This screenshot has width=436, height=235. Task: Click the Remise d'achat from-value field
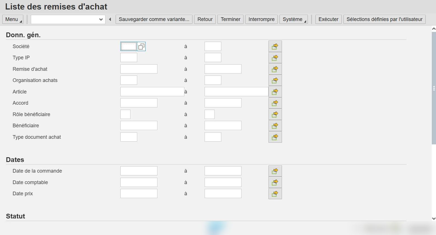pyautogui.click(x=139, y=69)
